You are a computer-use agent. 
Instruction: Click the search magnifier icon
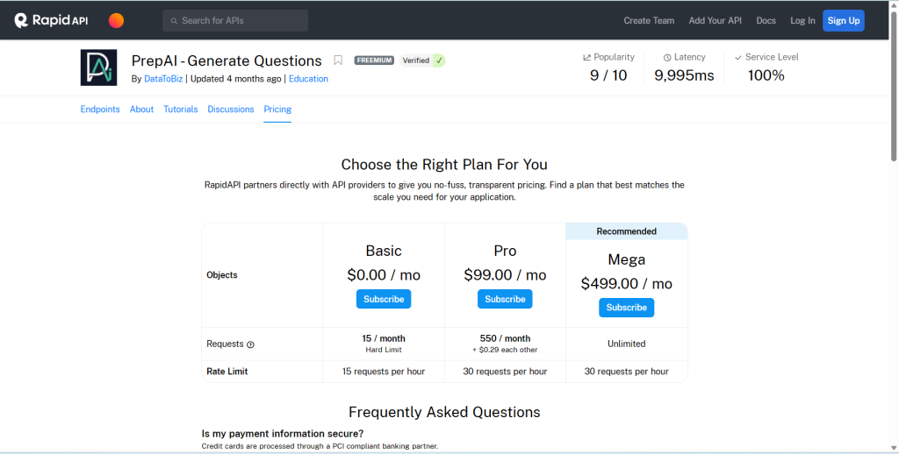(174, 21)
